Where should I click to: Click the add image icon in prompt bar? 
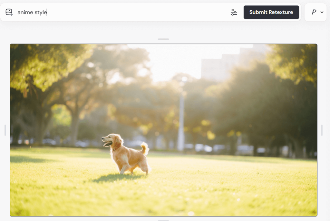(x=9, y=12)
